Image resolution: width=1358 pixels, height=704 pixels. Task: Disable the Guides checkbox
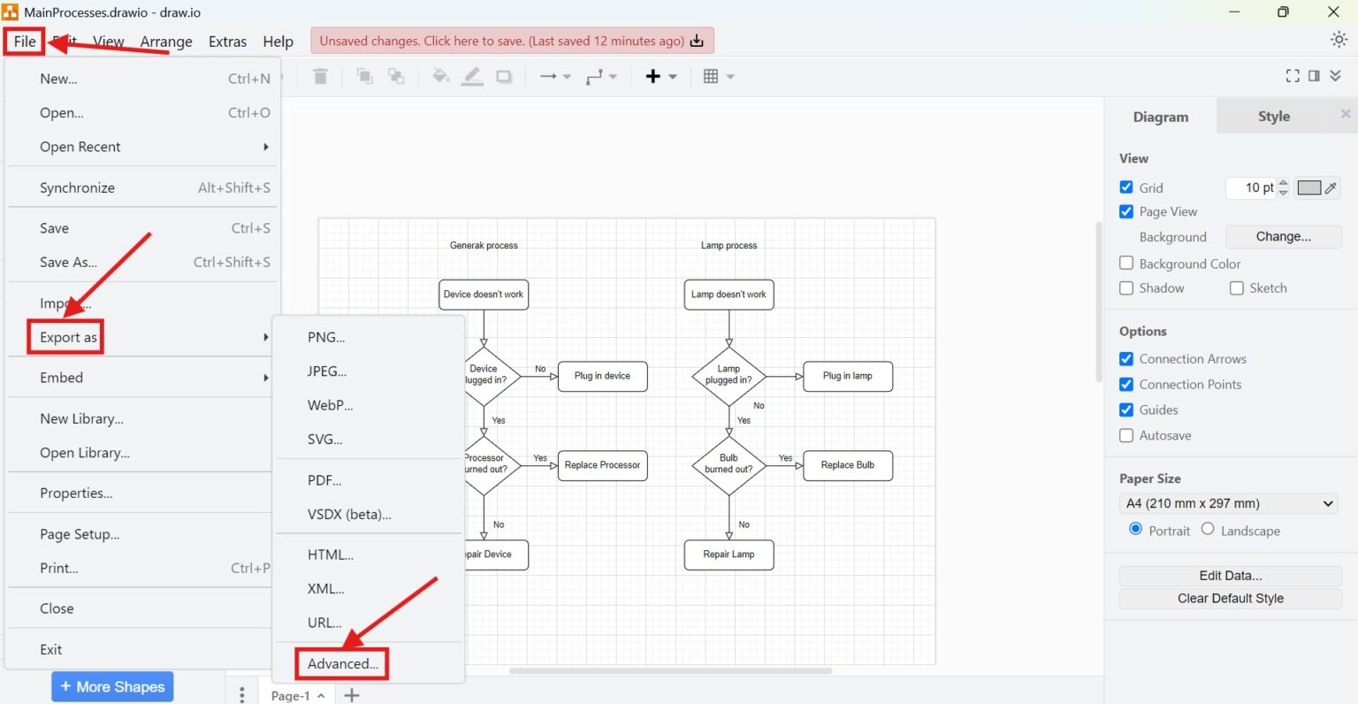[x=1126, y=409]
